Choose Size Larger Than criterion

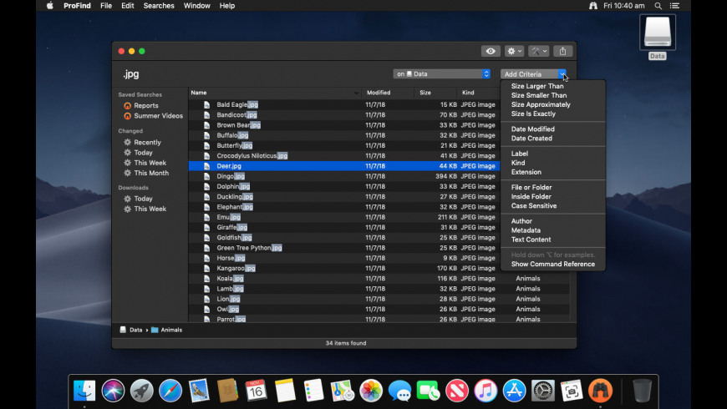click(x=537, y=86)
